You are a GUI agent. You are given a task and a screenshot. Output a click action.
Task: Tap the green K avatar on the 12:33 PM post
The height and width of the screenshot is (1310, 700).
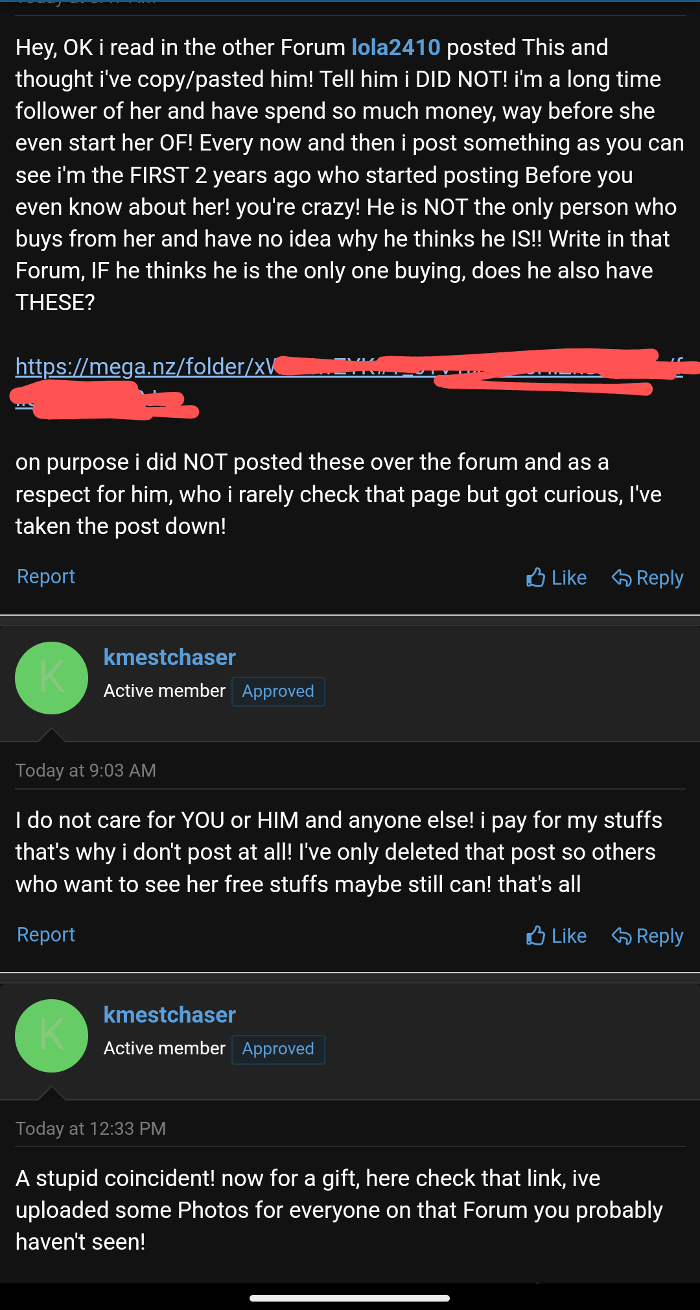pos(52,1036)
